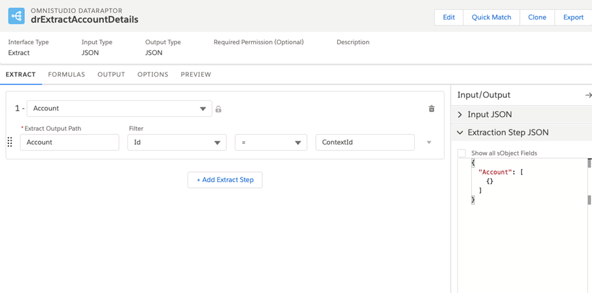The image size is (592, 293).
Task: Click the Required Permission (Optional) label
Action: pos(259,43)
